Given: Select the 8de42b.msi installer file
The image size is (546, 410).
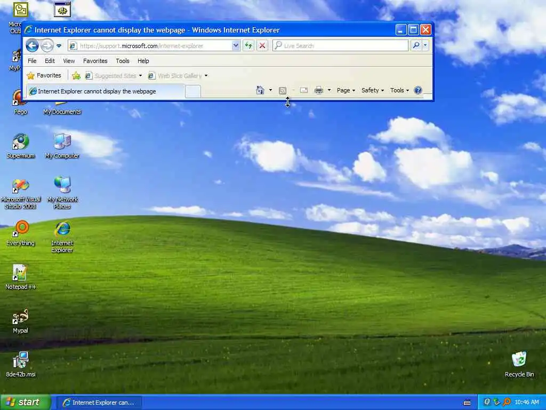Looking at the screenshot, I should (x=21, y=365).
